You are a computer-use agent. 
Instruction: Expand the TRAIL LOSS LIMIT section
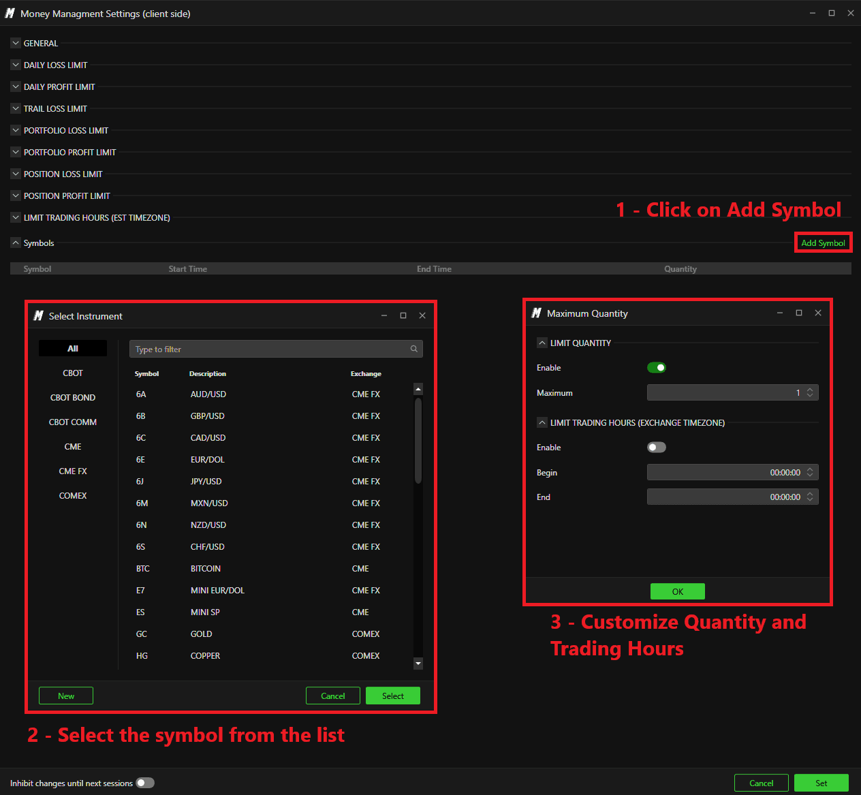tap(16, 108)
